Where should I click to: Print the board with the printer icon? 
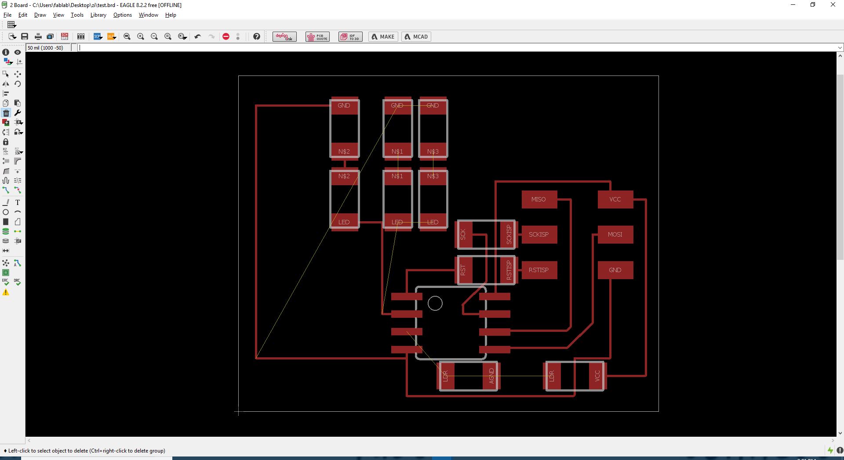point(38,37)
